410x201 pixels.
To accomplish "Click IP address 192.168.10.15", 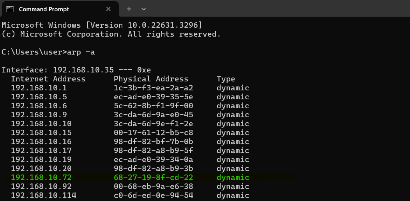I will point(41,133).
